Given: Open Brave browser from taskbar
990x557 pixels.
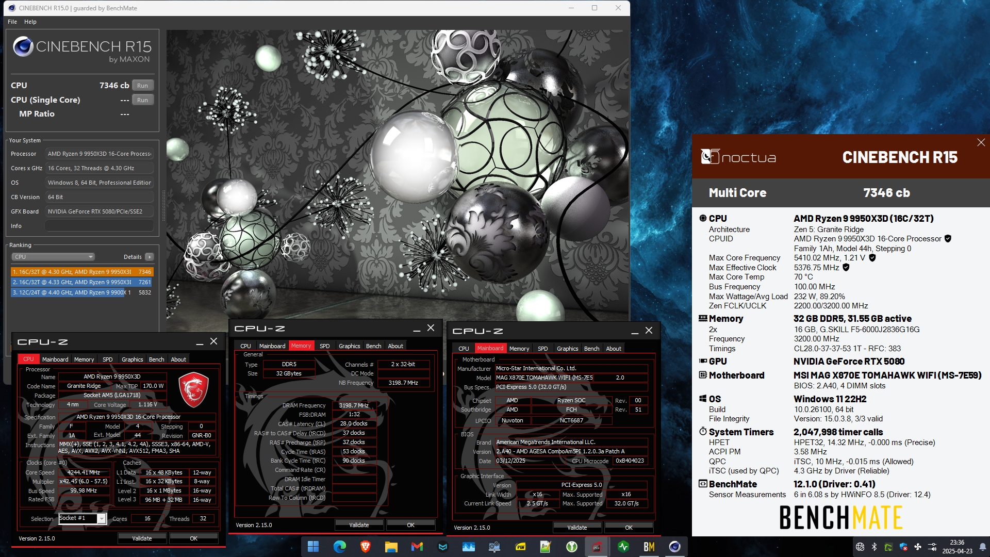Looking at the screenshot, I should [x=365, y=547].
